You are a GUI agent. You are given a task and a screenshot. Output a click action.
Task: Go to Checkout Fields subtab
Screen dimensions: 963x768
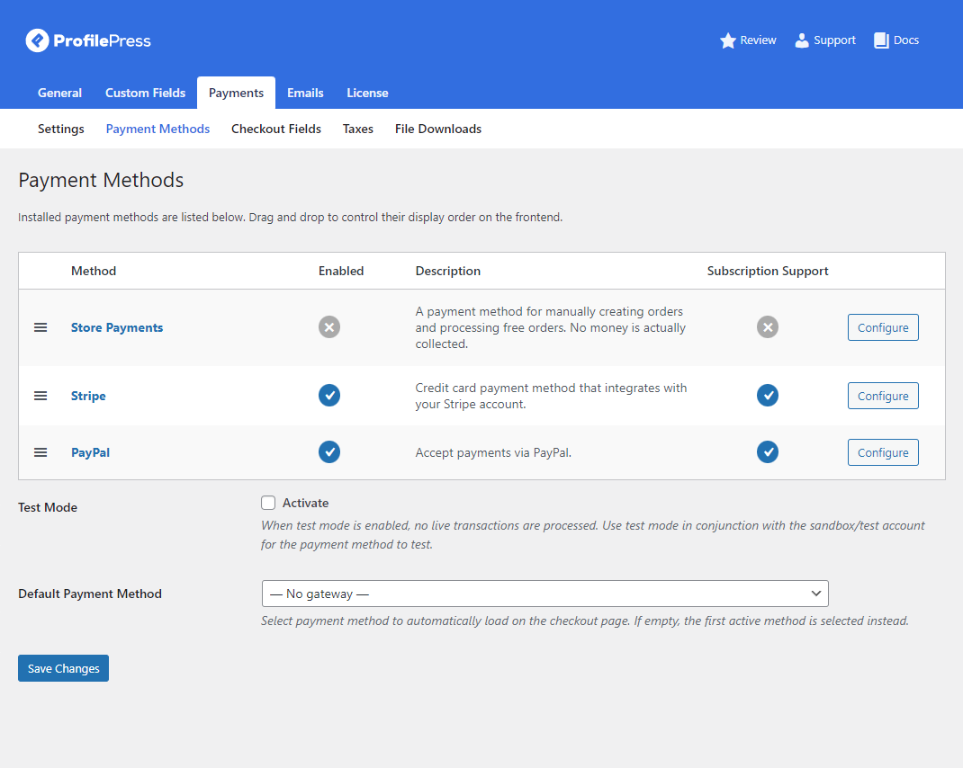(x=276, y=129)
